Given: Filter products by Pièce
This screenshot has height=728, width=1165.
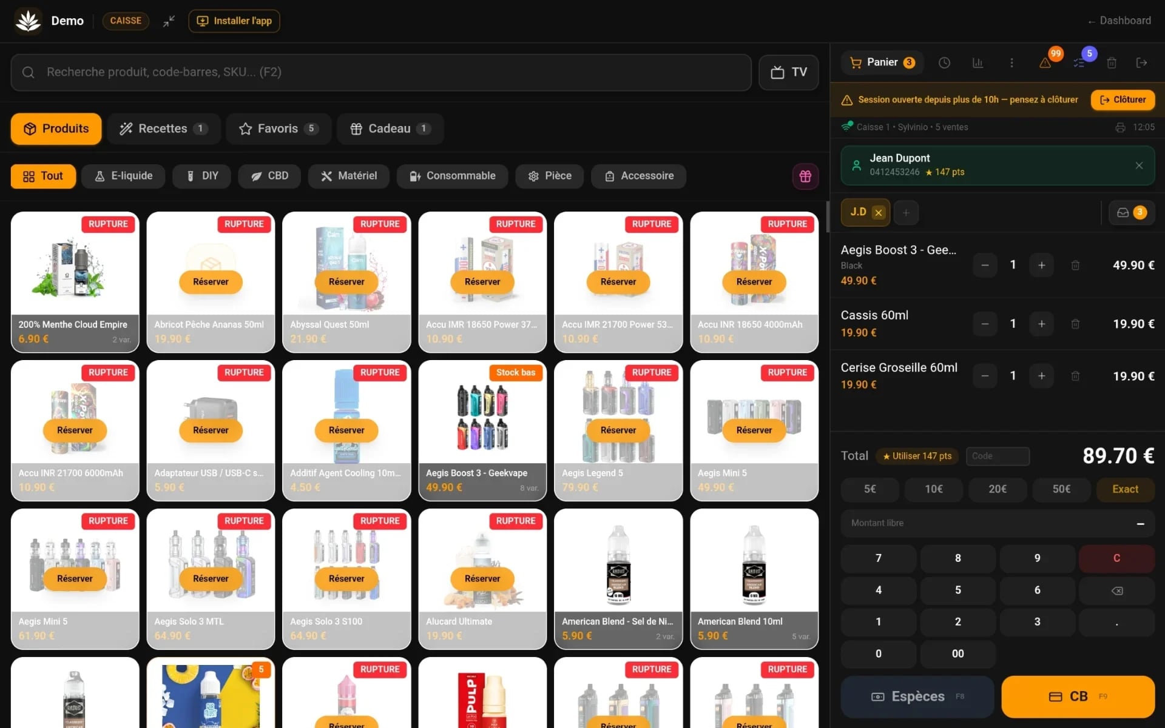Looking at the screenshot, I should point(549,176).
